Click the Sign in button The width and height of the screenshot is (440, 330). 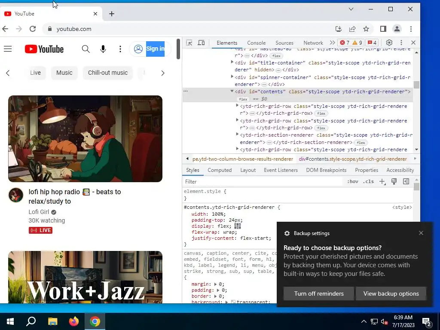[150, 49]
